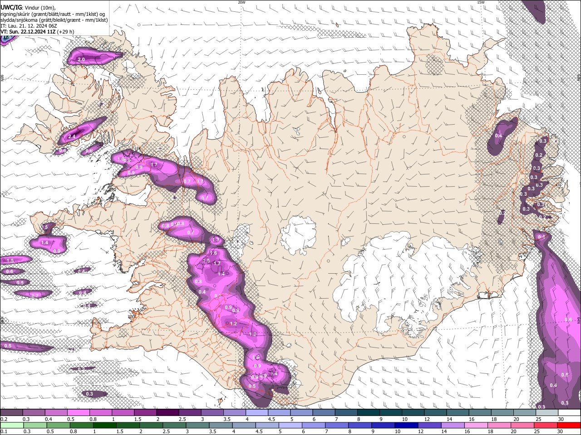The width and height of the screenshot is (581, 435).
Task: Click the 2.0 precipitation value on the map
Action: click(82, 60)
